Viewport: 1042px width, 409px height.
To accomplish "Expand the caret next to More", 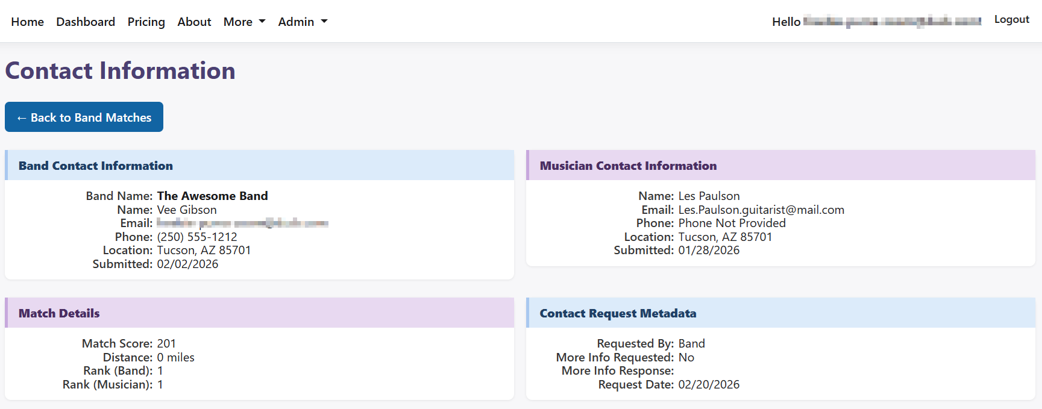I will click(262, 22).
